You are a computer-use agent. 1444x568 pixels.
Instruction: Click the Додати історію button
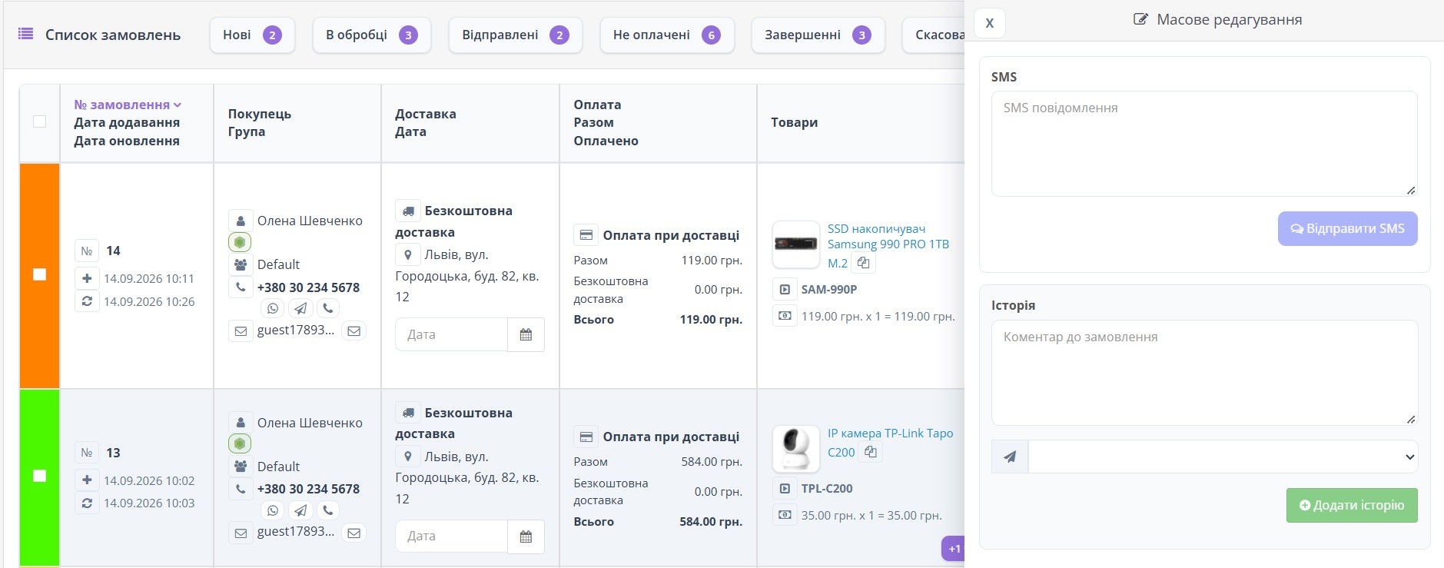pyautogui.click(x=1352, y=505)
